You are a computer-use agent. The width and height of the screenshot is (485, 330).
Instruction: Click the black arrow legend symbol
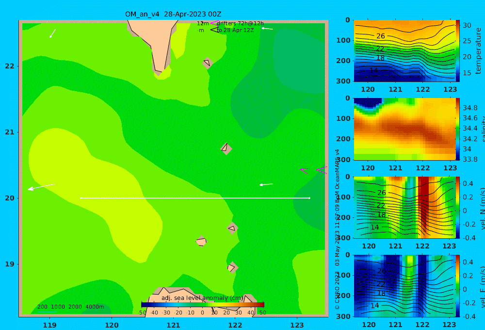click(x=214, y=30)
